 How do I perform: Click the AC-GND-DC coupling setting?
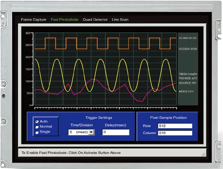click(x=188, y=38)
